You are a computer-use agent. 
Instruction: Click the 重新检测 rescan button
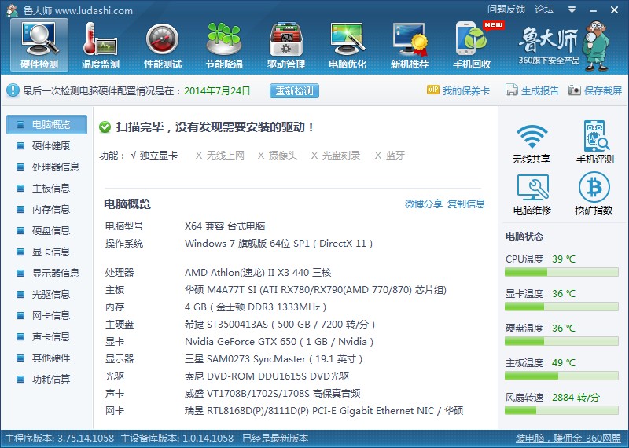[294, 90]
